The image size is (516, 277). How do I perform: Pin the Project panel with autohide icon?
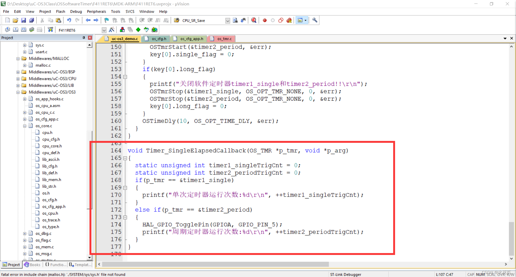(x=84, y=38)
